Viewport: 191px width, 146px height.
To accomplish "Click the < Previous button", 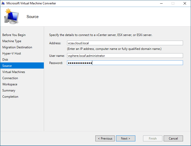I will 105,139.
